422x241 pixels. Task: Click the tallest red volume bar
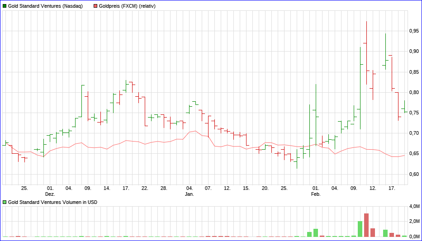click(366, 225)
